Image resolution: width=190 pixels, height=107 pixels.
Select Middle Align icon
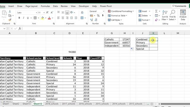pyautogui.click(x=63, y=12)
